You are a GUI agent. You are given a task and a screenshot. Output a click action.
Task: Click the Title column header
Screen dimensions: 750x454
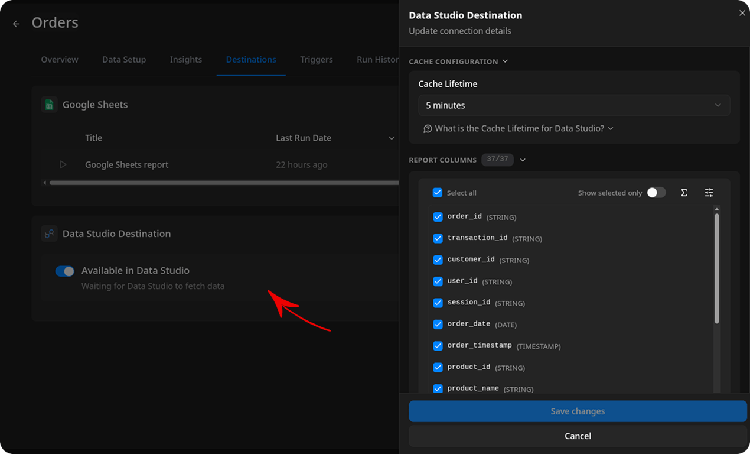click(x=93, y=138)
